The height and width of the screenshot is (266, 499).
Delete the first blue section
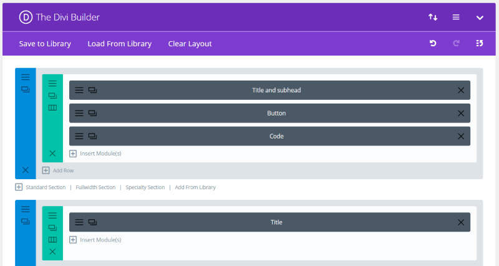click(x=26, y=170)
